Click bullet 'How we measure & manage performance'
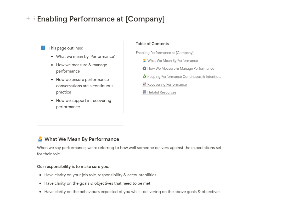 [x=81, y=68]
